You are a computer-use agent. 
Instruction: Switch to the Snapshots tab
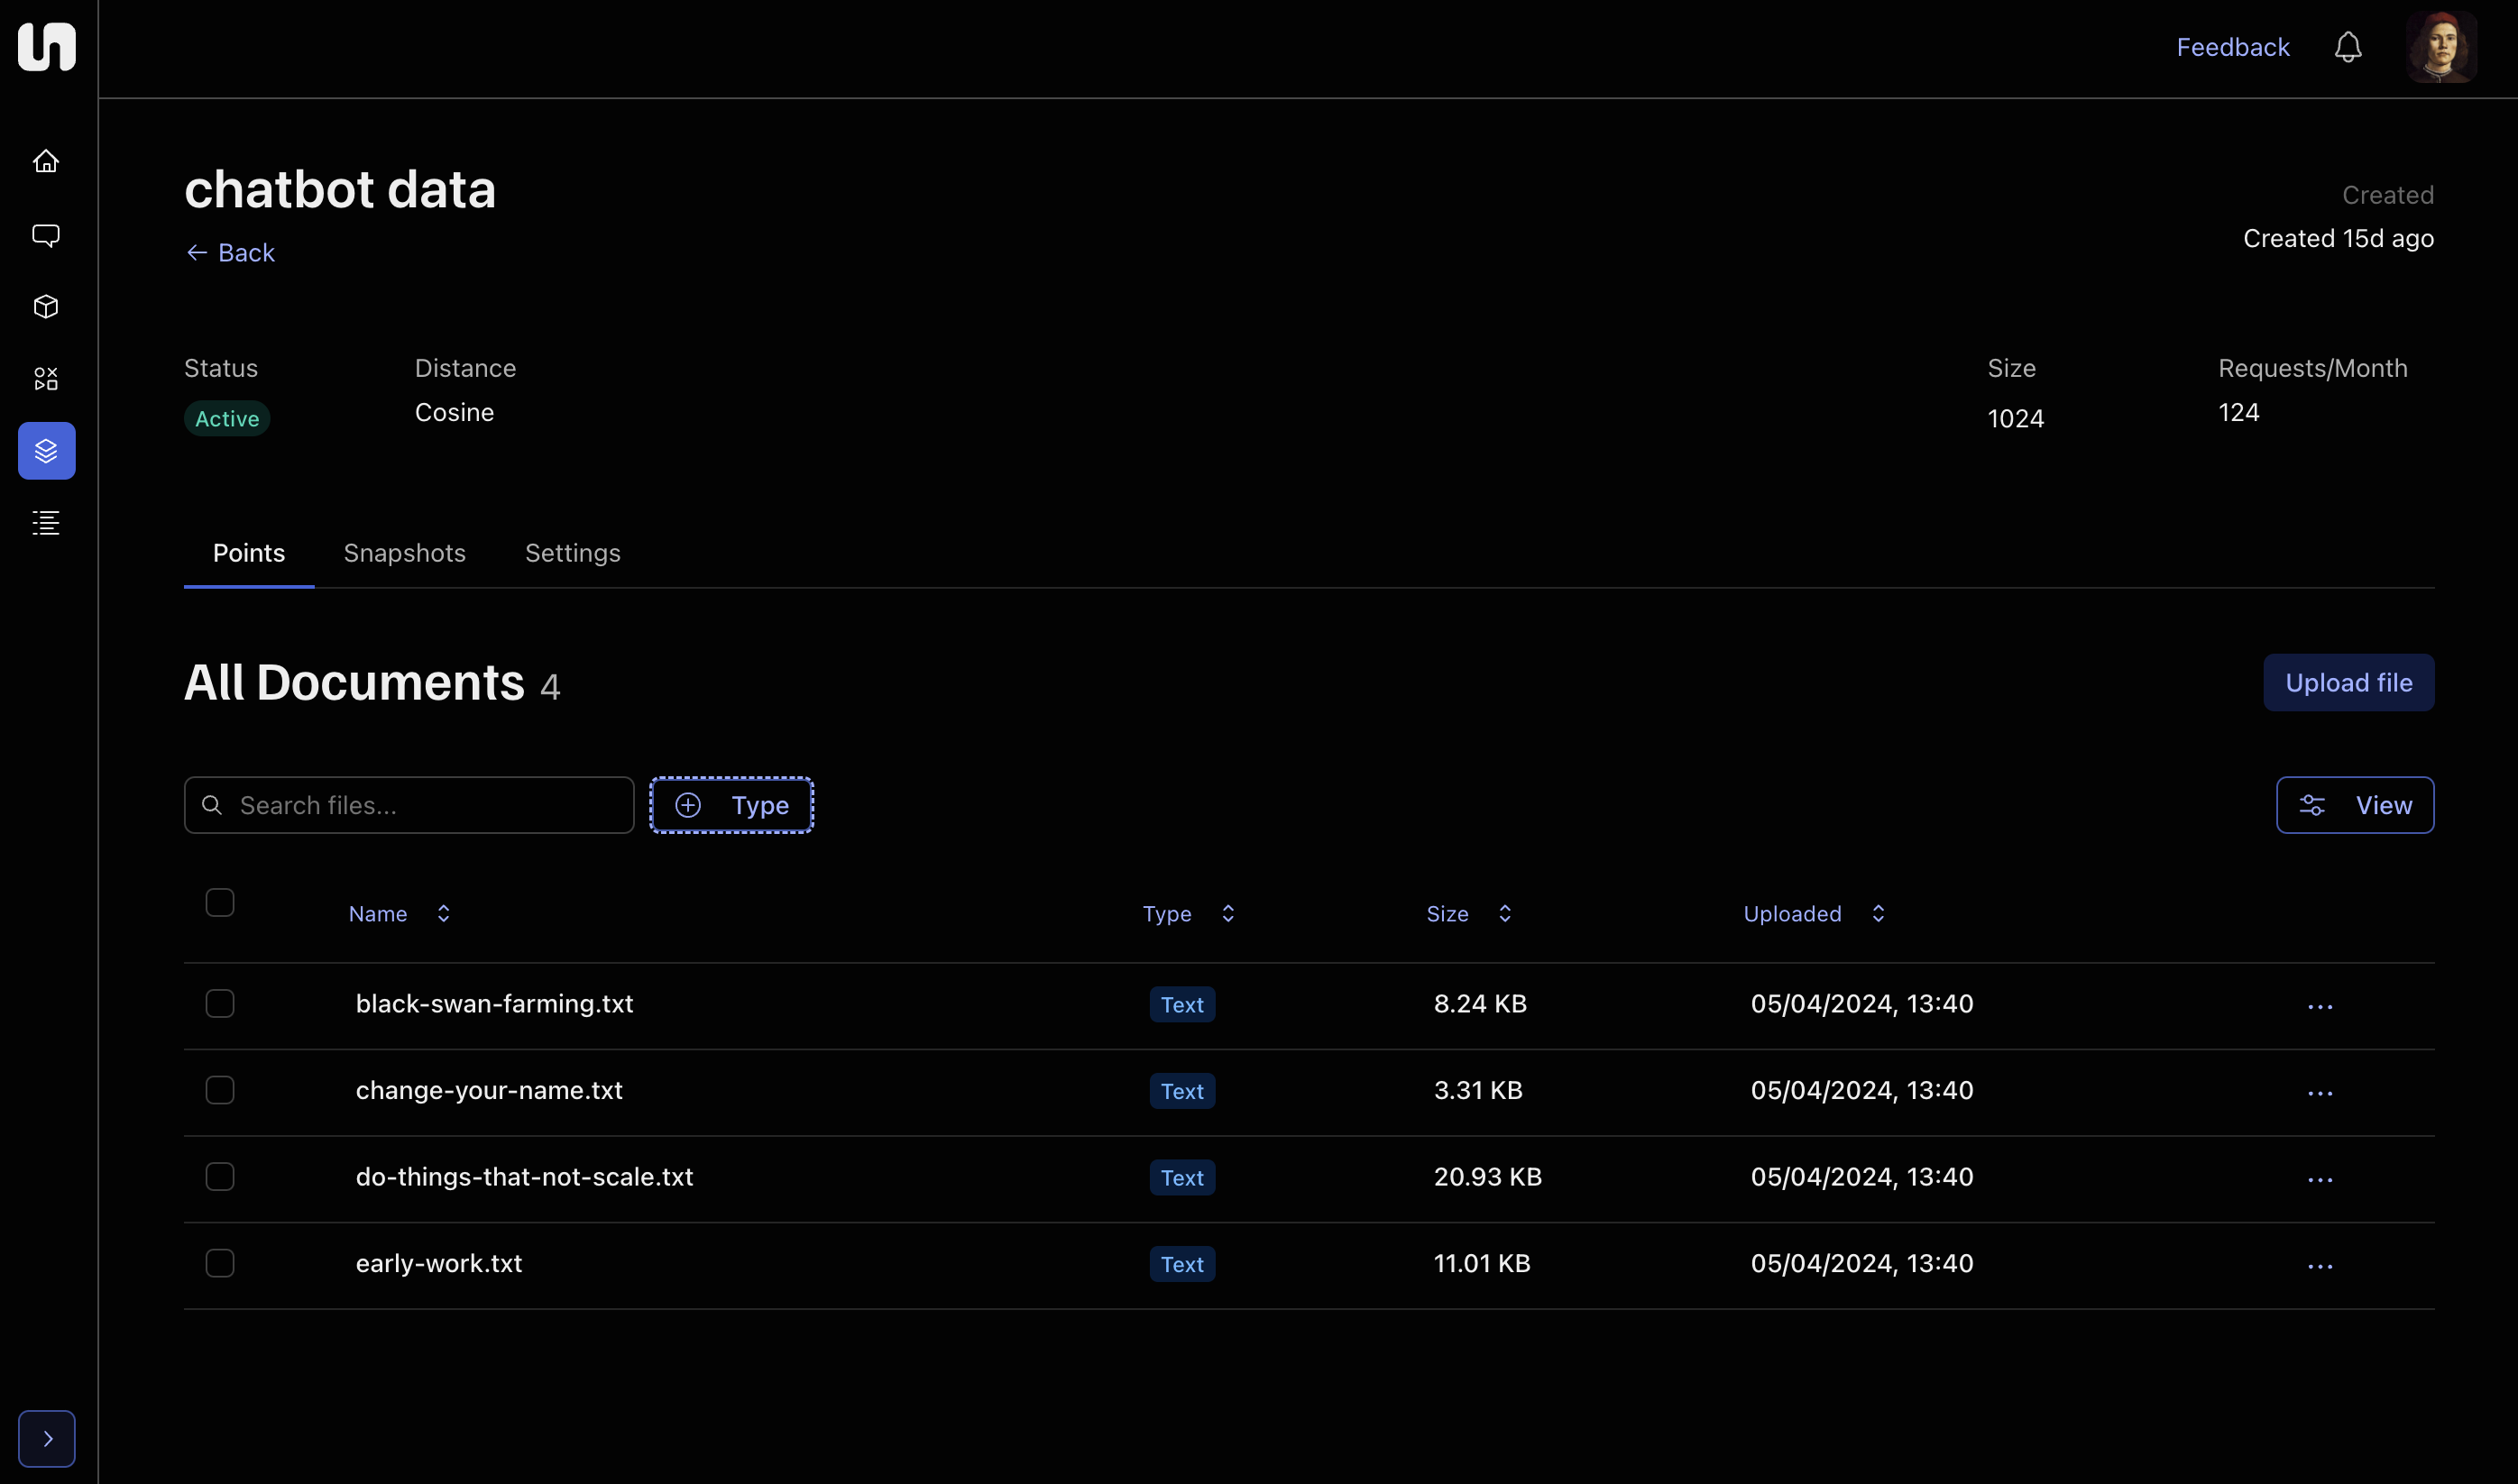404,553
